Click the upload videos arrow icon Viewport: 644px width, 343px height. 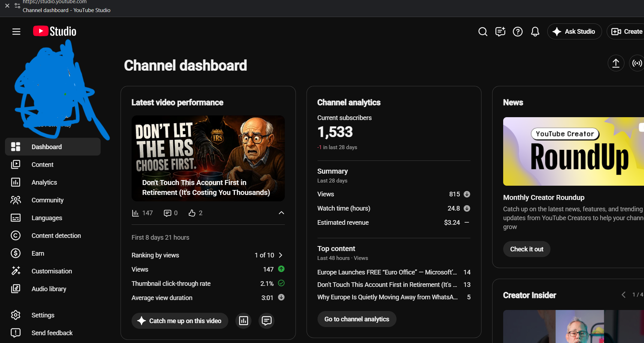(x=616, y=63)
